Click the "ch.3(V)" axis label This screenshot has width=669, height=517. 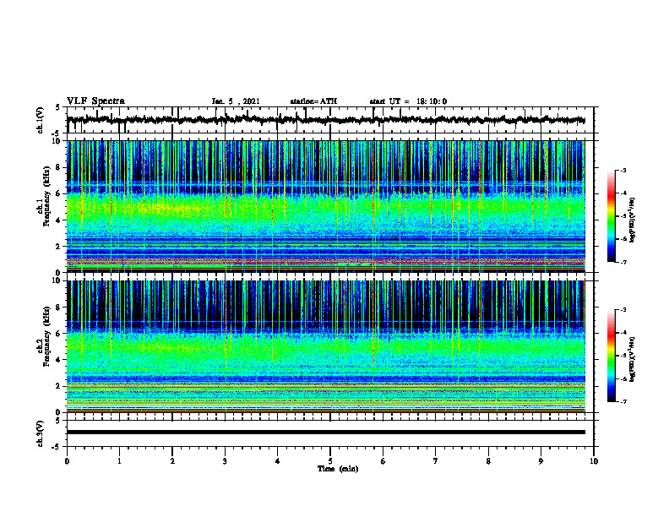[40, 433]
